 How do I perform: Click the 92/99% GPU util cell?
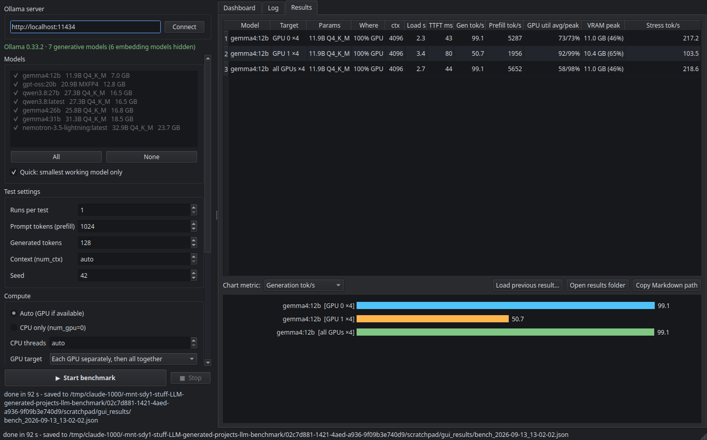[552, 54]
